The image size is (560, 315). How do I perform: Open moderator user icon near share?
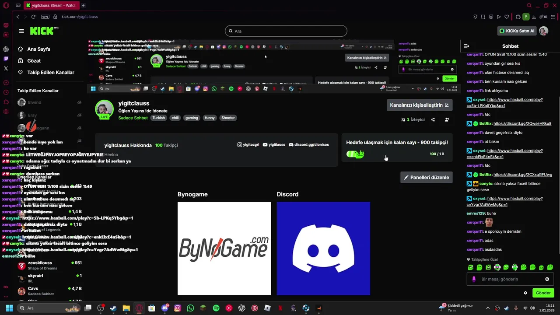(x=447, y=119)
